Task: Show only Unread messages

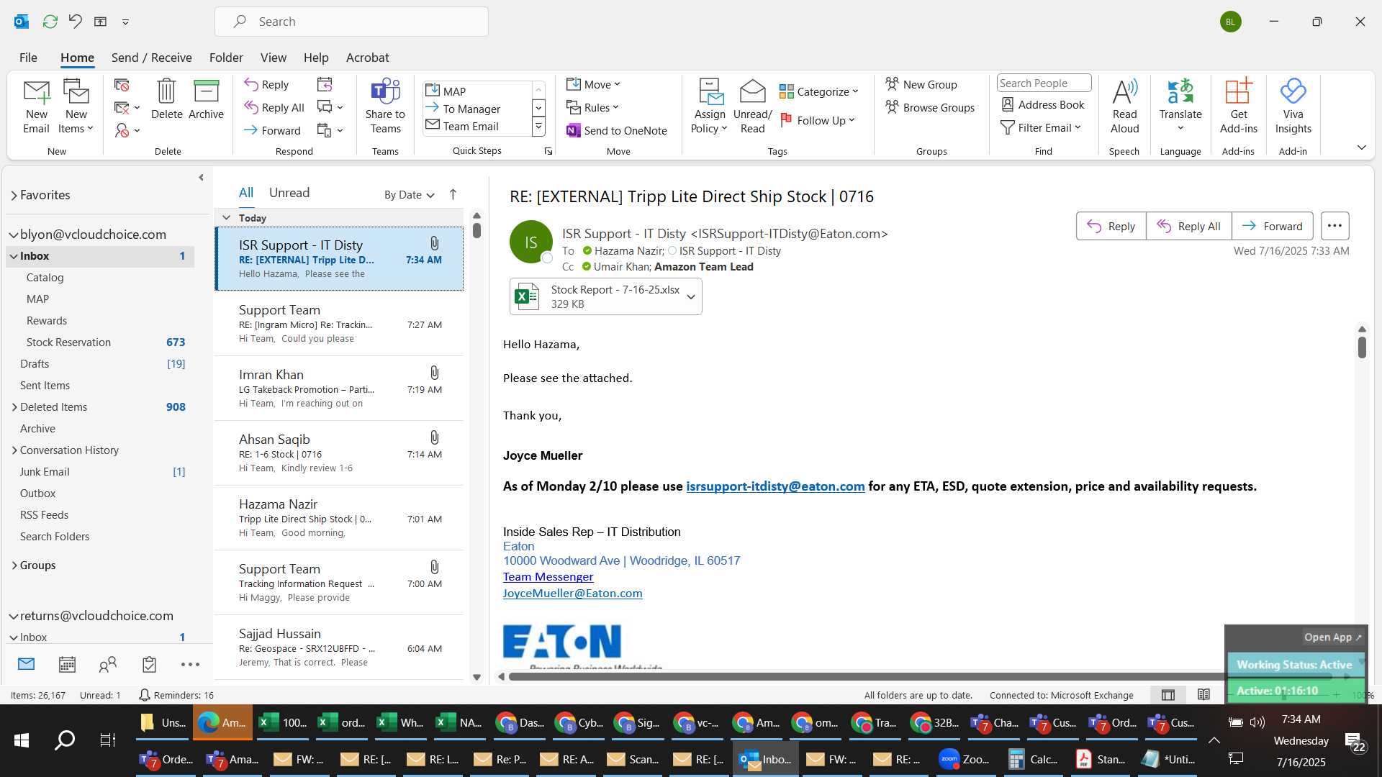Action: pos(289,193)
